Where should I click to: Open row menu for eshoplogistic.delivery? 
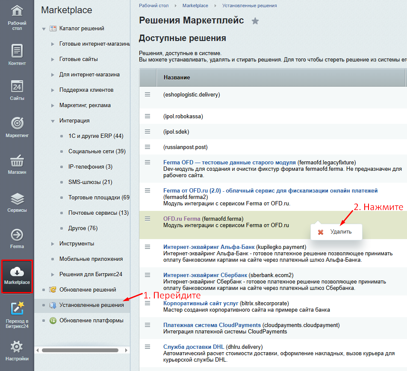pos(147,94)
